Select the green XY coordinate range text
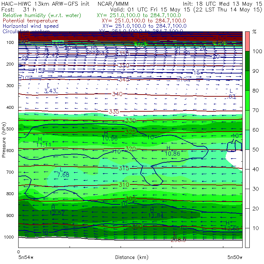The height and width of the screenshot is (264, 264). [x=139, y=15]
